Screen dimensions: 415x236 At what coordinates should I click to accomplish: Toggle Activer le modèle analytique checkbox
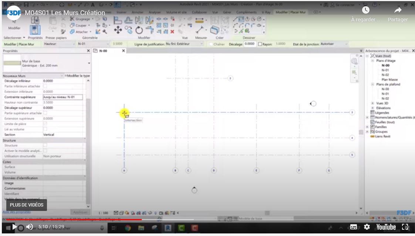point(45,150)
